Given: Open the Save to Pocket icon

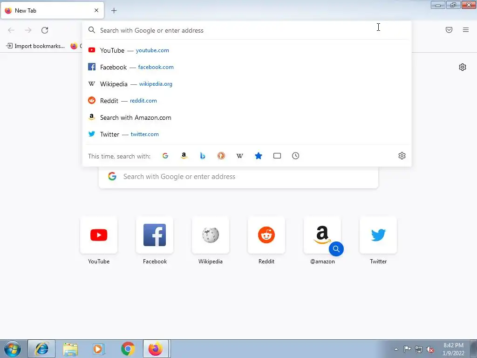Looking at the screenshot, I should click(449, 30).
